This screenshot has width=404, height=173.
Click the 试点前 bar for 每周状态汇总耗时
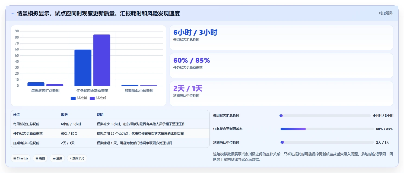[x=36, y=84]
